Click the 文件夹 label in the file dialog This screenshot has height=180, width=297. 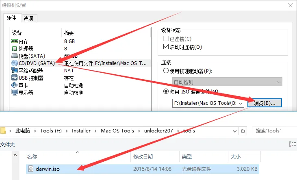click(7, 145)
